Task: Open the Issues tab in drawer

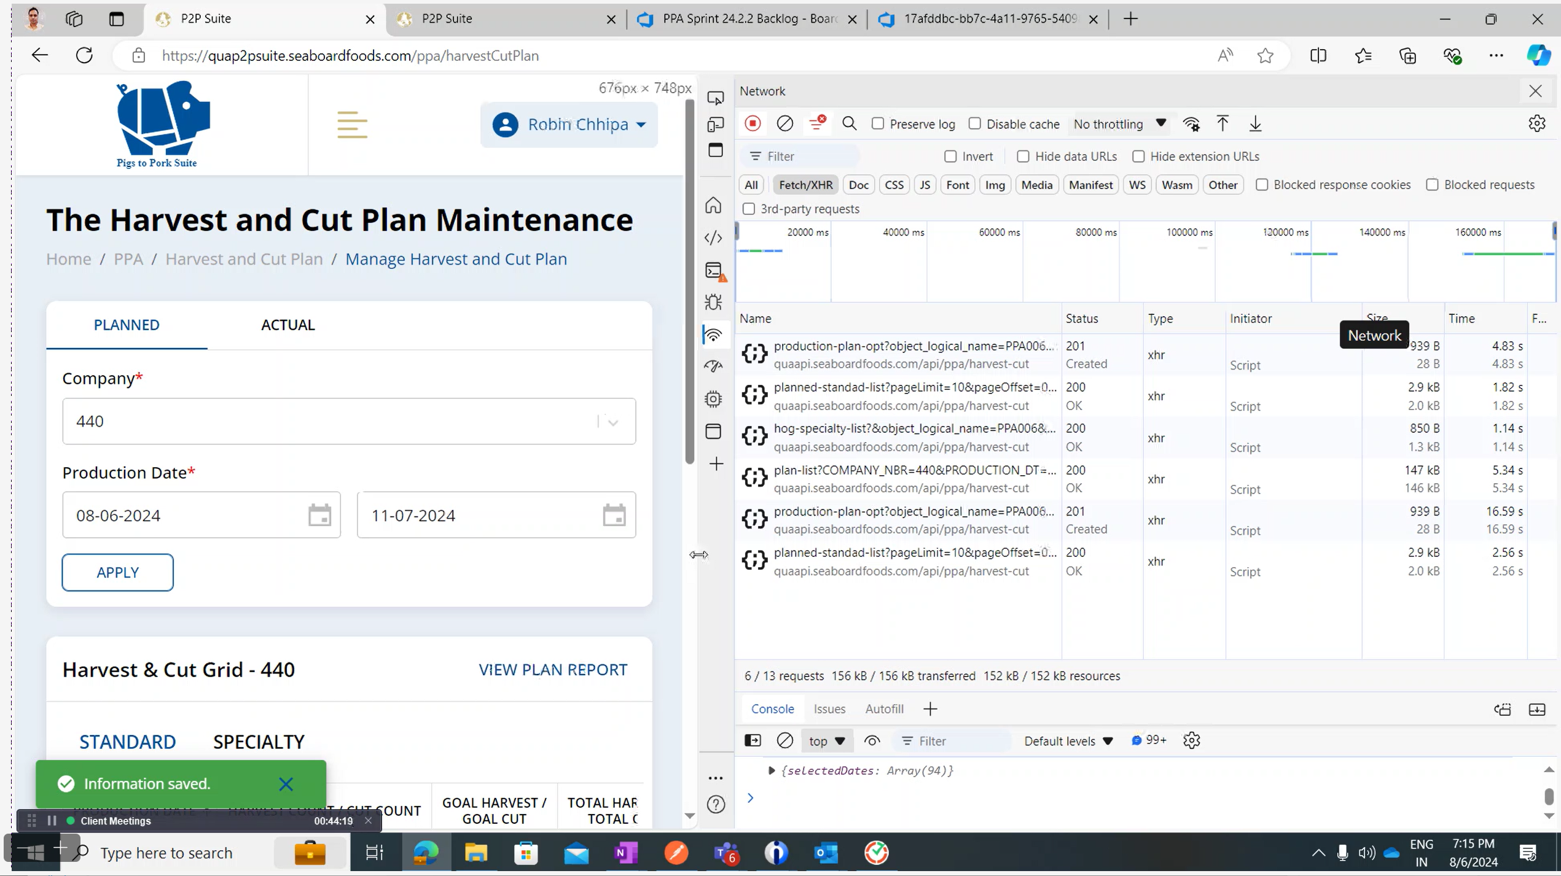Action: (x=829, y=708)
